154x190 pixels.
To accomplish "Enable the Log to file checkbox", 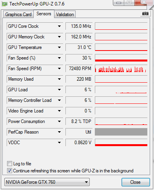I will [x=9, y=163].
